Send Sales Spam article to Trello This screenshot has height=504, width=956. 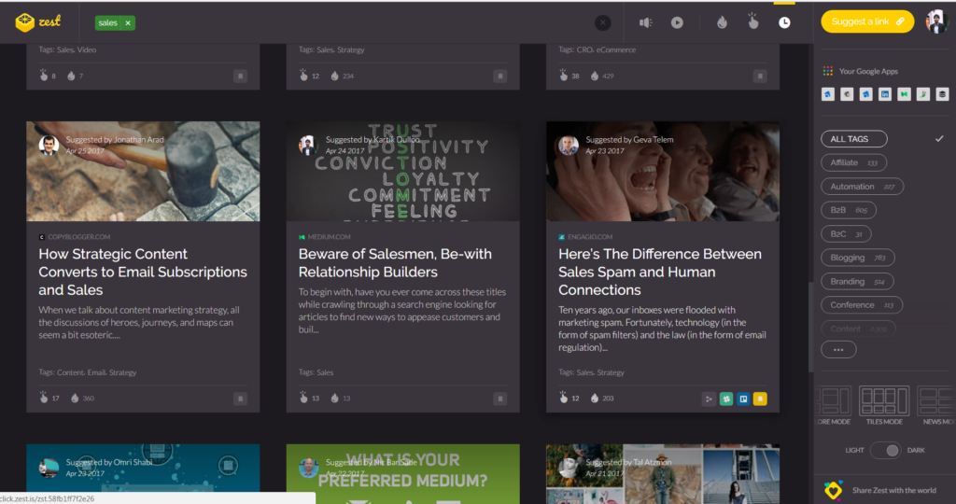point(742,399)
